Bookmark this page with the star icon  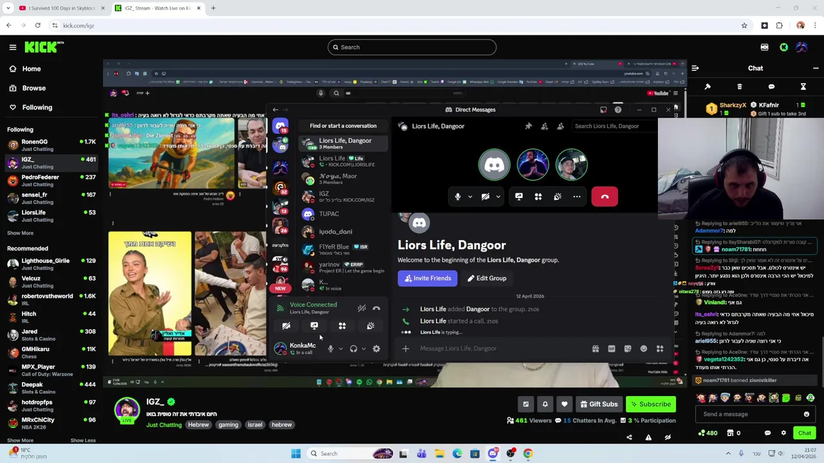tap(744, 26)
